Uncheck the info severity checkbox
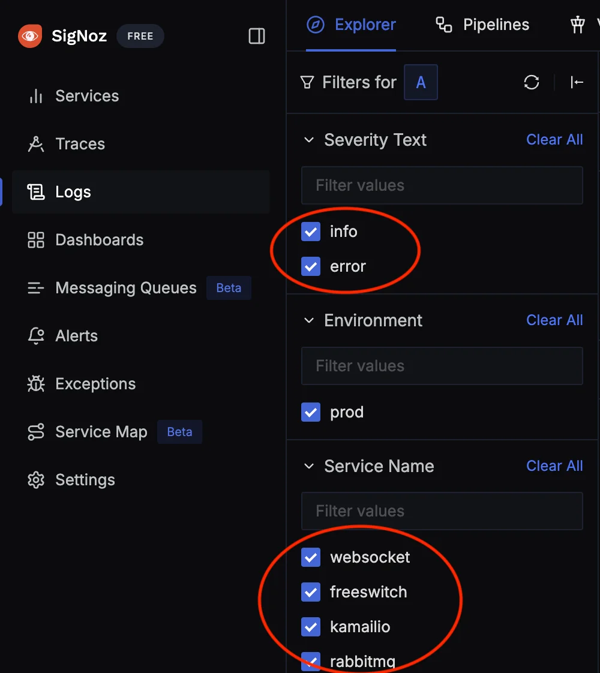600x673 pixels. (311, 232)
